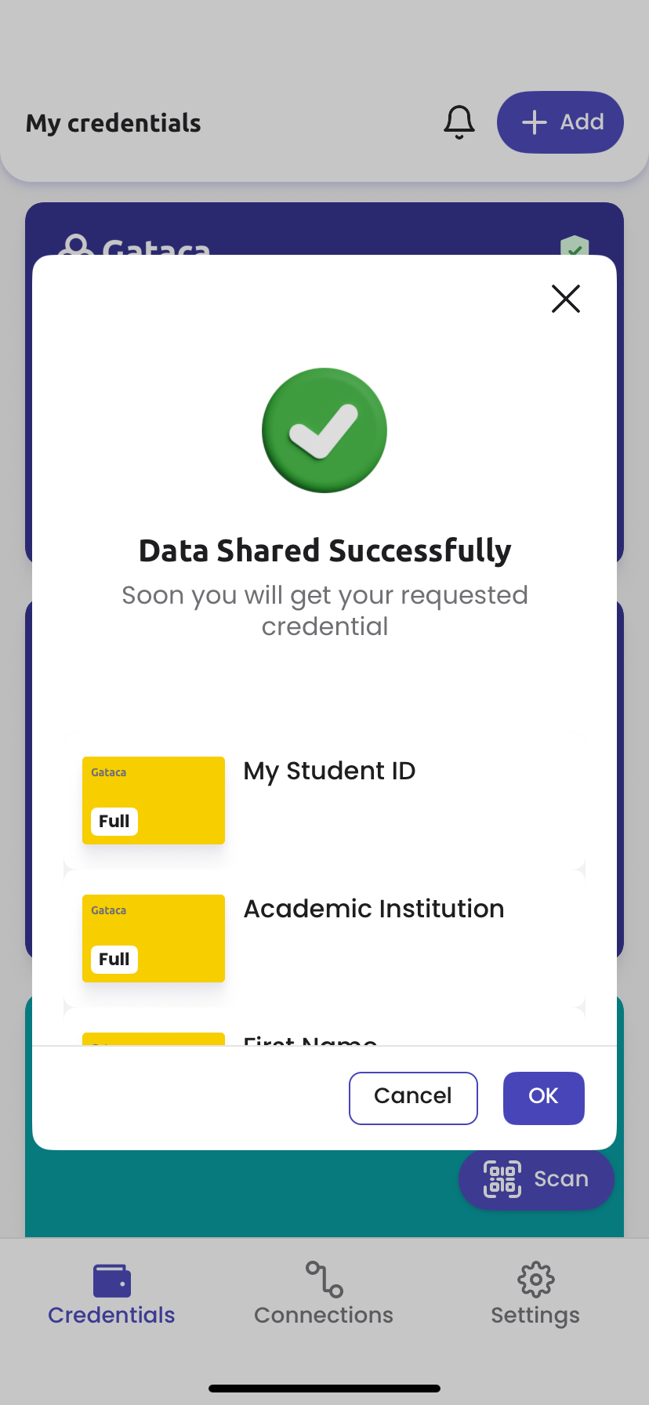The height and width of the screenshot is (1405, 649).
Task: Confirm with the OK button
Action: [544, 1098]
